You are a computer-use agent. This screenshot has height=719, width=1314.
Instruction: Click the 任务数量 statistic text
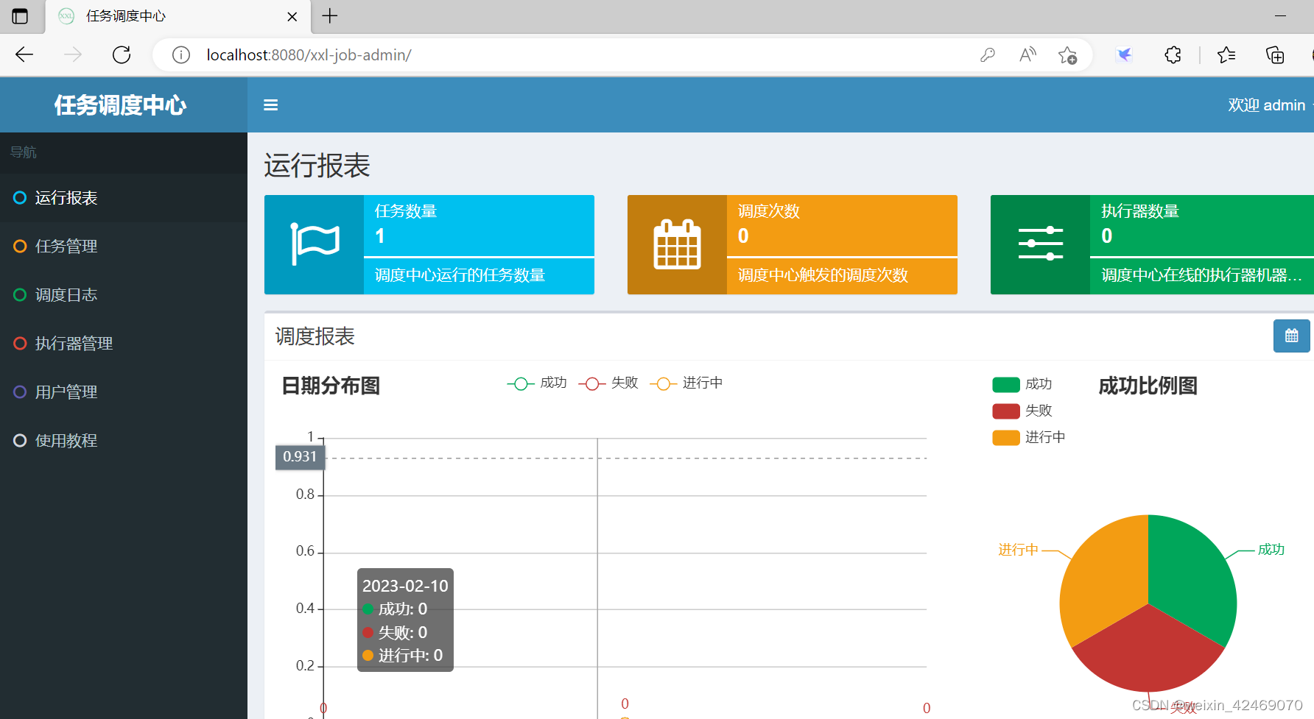[406, 211]
